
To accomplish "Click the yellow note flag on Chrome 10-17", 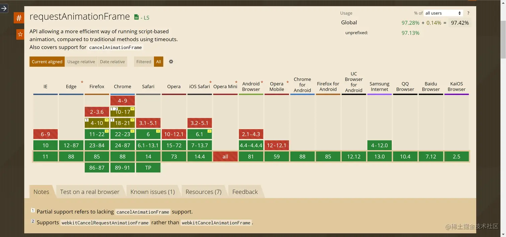I will 133,109.
